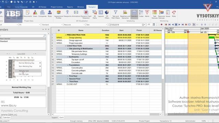Collapse the CONSTRUCTION task group
Viewport: 219px width, 123px height.
tap(65, 46)
